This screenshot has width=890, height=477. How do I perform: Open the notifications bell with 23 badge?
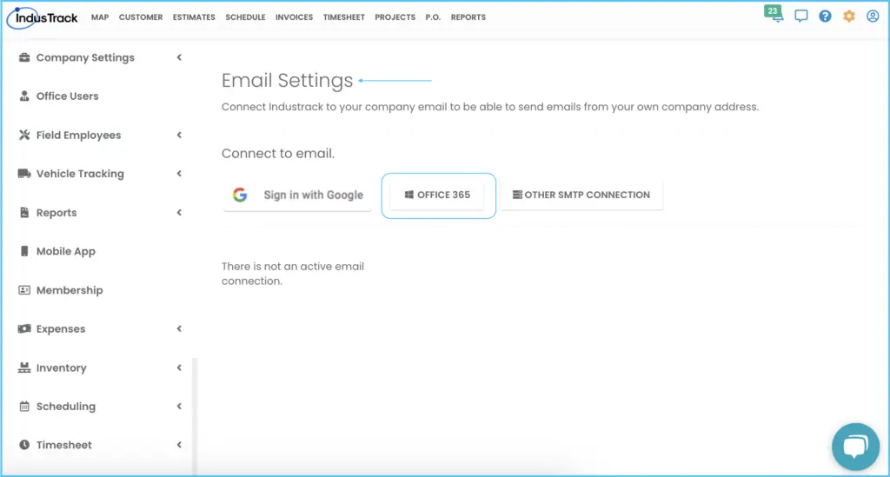pos(774,14)
